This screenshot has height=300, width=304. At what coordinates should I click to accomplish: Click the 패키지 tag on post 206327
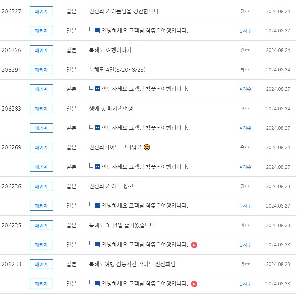[x=42, y=11]
